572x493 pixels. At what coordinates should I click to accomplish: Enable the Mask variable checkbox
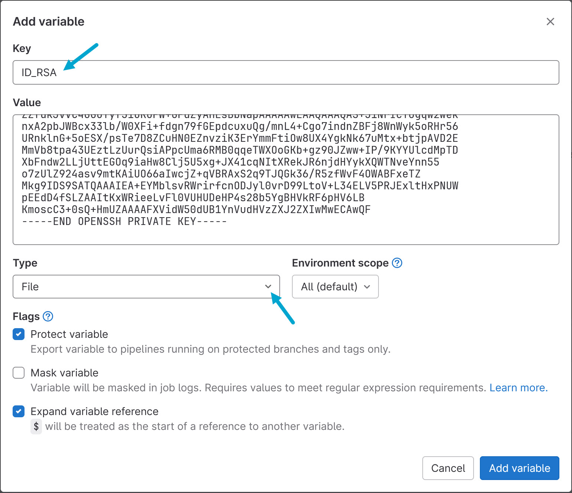pyautogui.click(x=19, y=373)
